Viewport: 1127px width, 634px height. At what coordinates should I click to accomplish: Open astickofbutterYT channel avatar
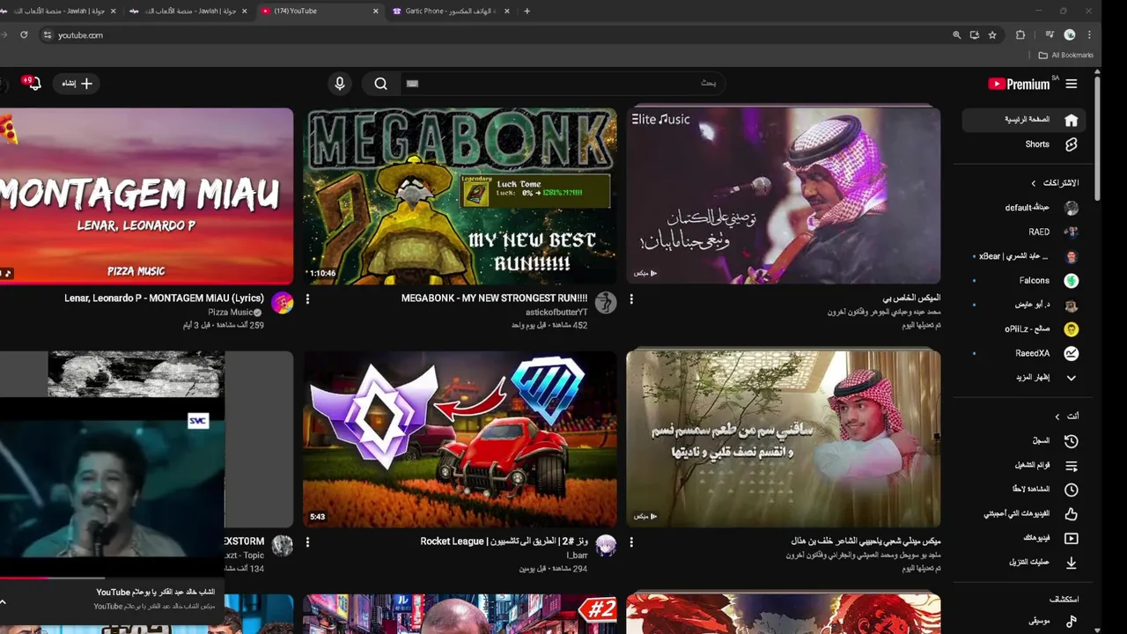606,303
